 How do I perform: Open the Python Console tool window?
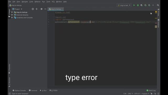(19, 91)
